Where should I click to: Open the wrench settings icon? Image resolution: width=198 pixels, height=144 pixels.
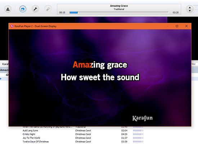(35, 9)
